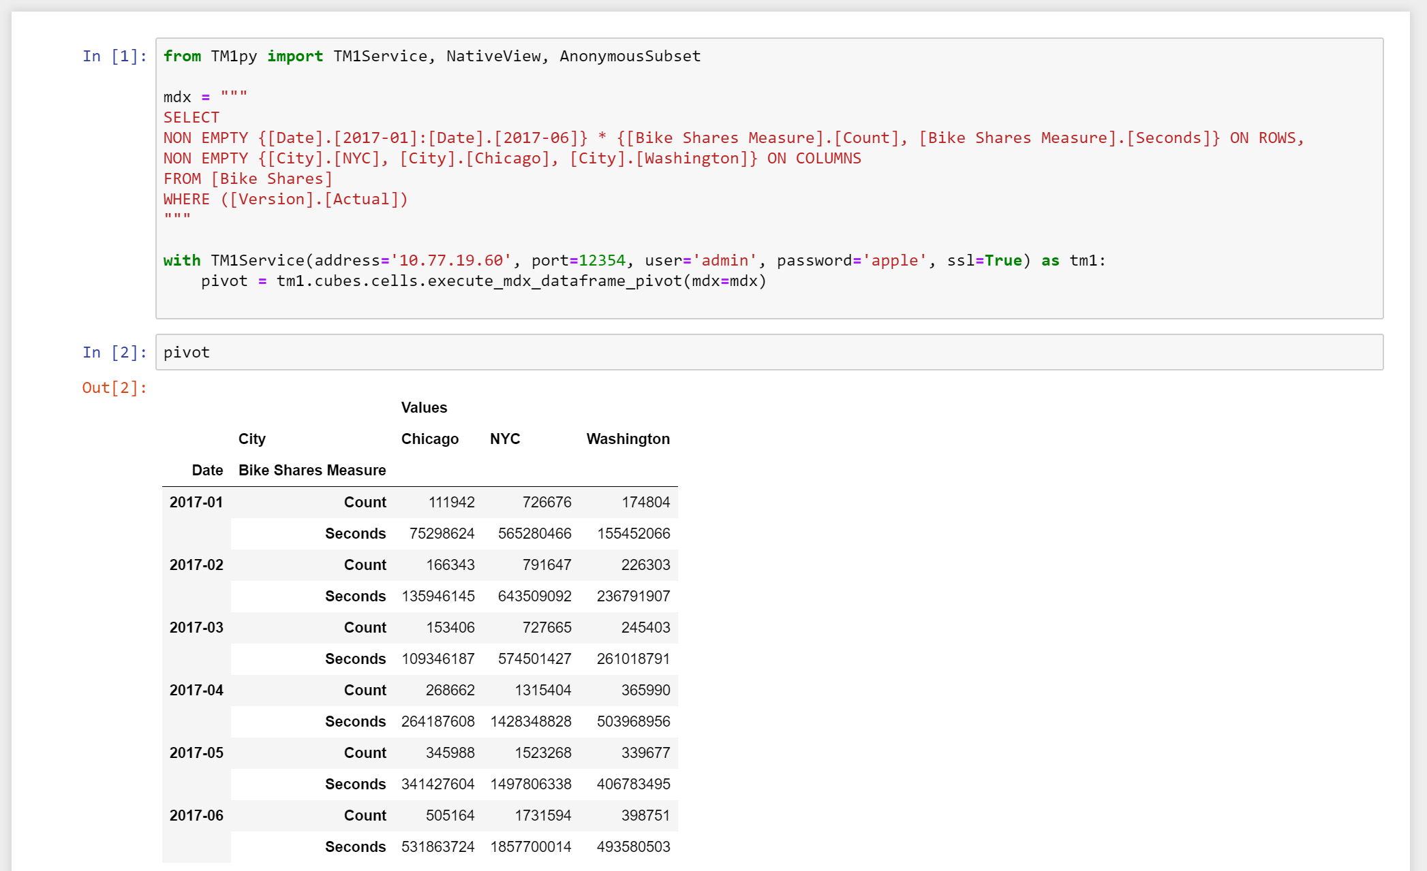Click NYC count value 726676
The height and width of the screenshot is (871, 1427).
(x=547, y=502)
